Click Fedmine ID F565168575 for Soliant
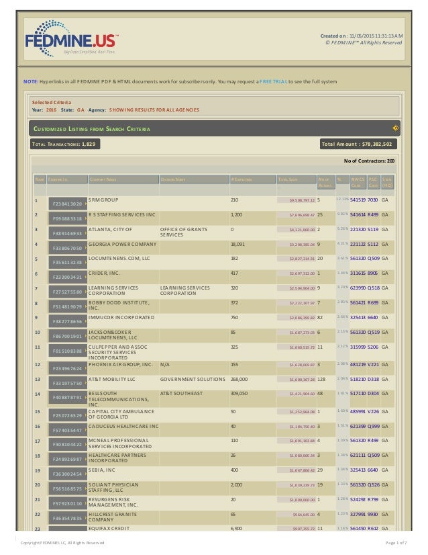Viewport: 428px width, 555px height. coord(68,488)
